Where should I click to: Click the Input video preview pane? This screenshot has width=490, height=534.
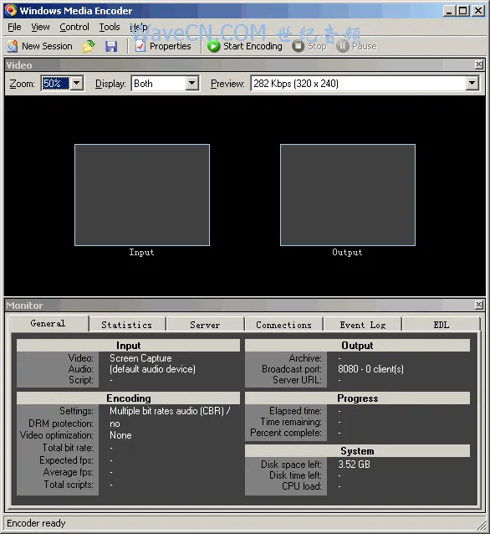pyautogui.click(x=142, y=195)
